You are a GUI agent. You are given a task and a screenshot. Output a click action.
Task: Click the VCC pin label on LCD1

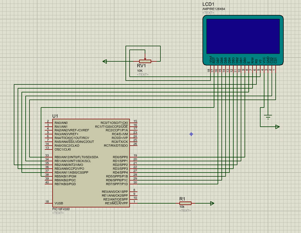click(264, 60)
